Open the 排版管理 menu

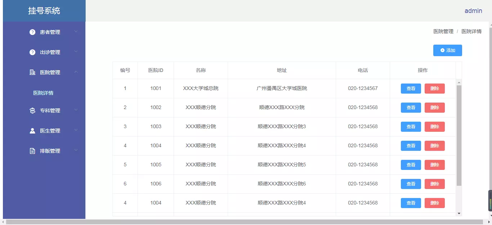(44, 151)
